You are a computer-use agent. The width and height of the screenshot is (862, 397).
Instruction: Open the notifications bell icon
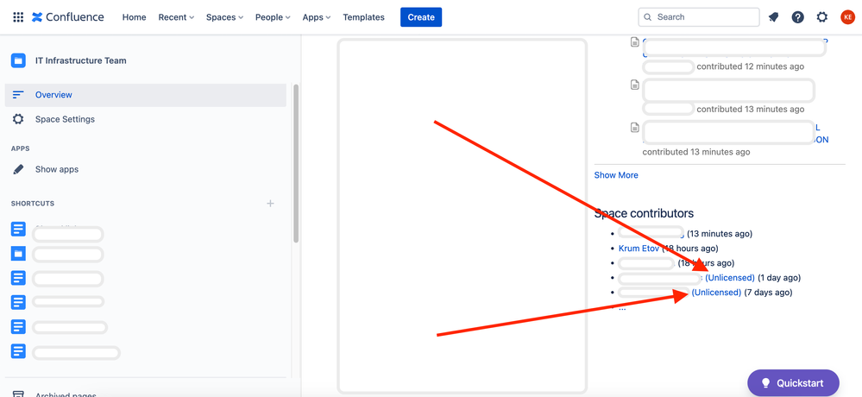[773, 17]
